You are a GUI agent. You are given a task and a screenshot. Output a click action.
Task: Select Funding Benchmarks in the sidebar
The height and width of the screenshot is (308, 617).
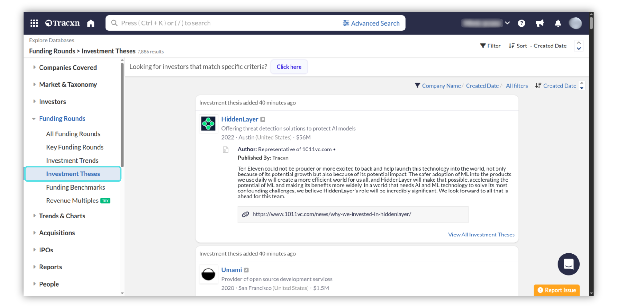[x=76, y=187]
